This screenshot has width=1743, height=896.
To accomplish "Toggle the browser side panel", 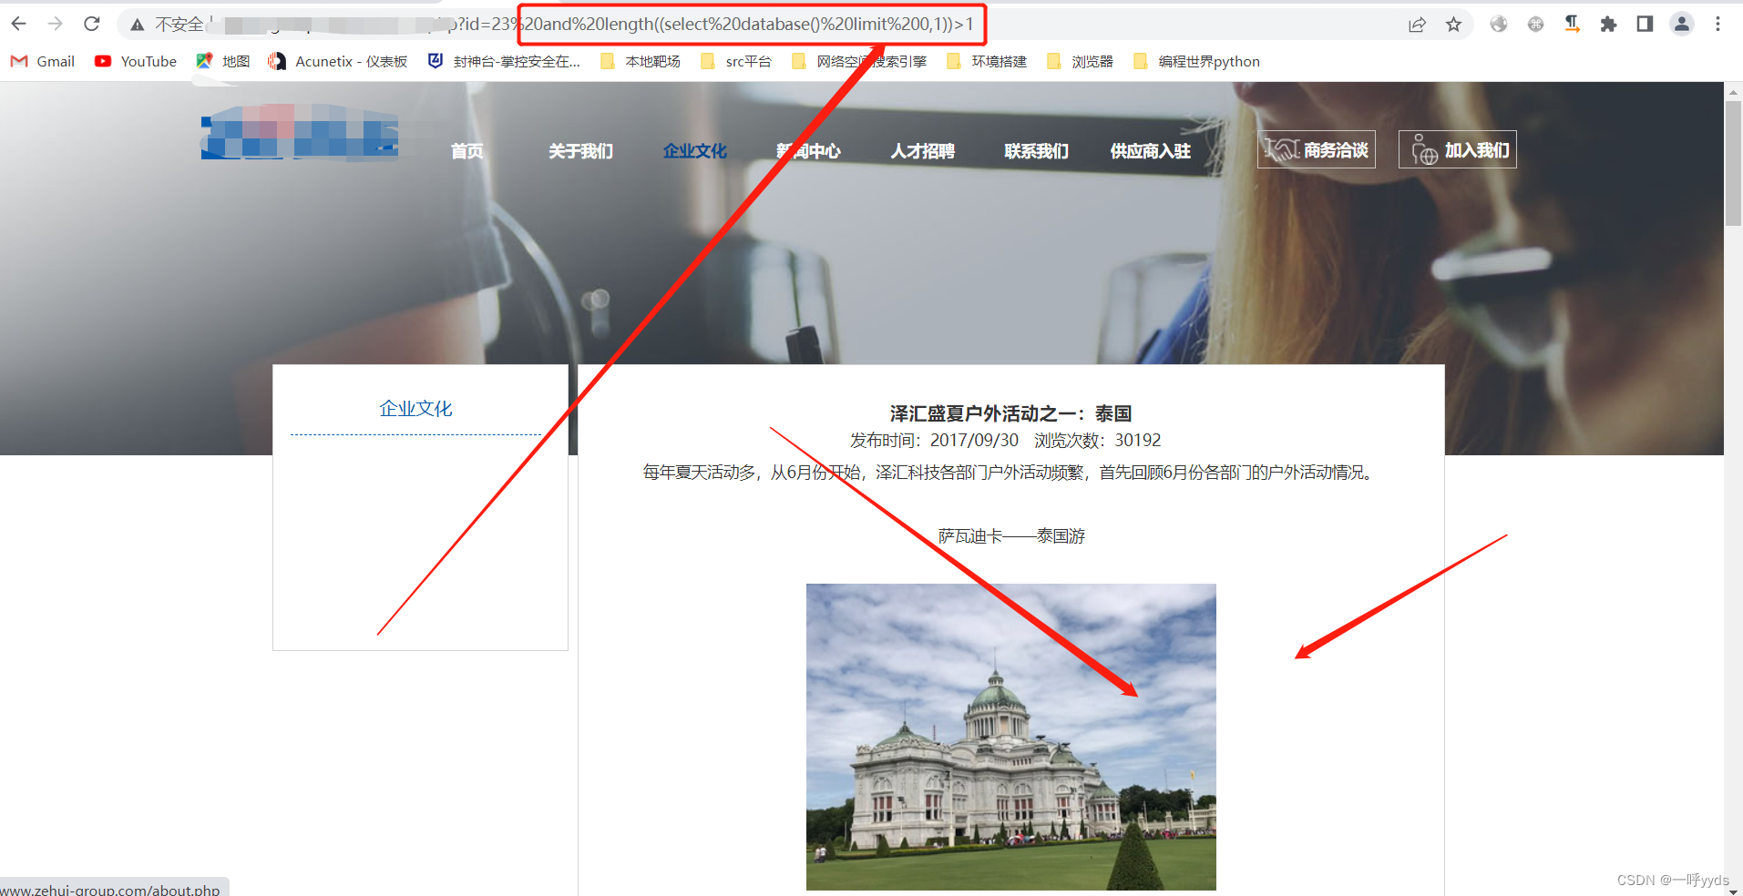I will [1645, 25].
